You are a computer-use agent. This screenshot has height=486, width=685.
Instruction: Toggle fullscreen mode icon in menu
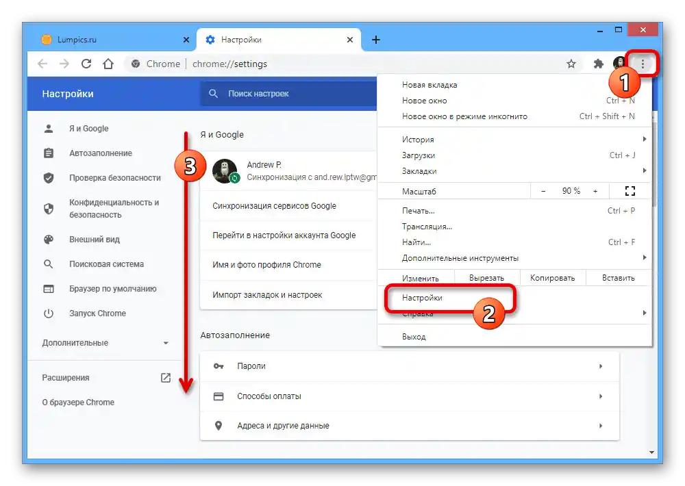630,191
